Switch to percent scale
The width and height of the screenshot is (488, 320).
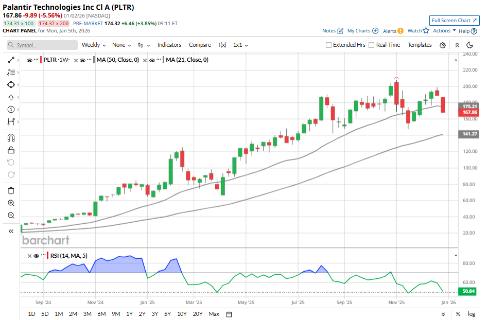(x=458, y=314)
